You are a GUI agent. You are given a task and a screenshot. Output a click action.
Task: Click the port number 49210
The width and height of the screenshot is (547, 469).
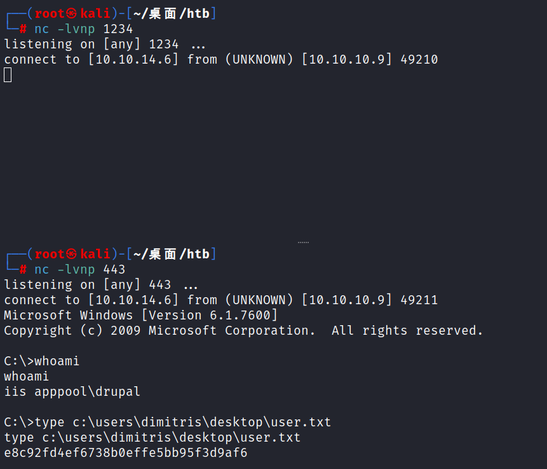(x=419, y=60)
